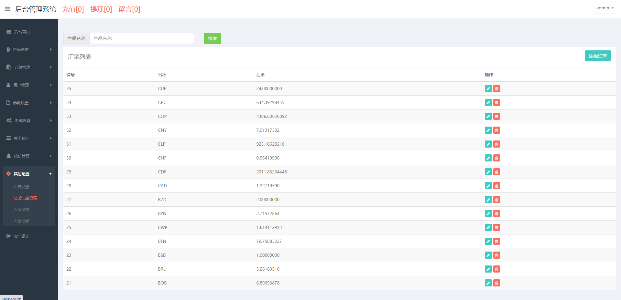Edit the CNY exchange rate row
621x300 pixels.
488,130
